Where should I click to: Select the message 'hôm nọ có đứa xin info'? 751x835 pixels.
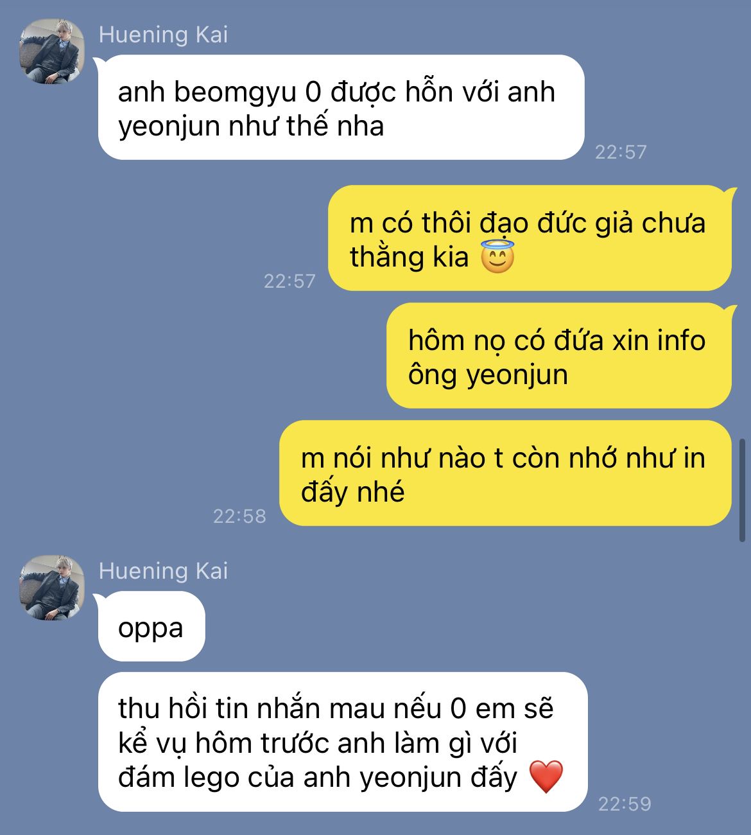click(558, 355)
